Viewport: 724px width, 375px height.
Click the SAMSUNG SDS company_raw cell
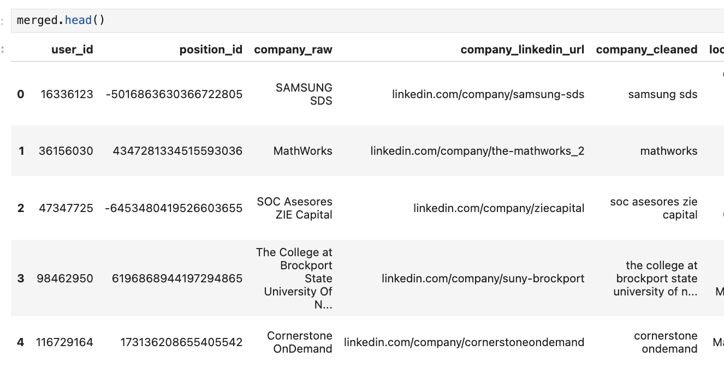304,94
